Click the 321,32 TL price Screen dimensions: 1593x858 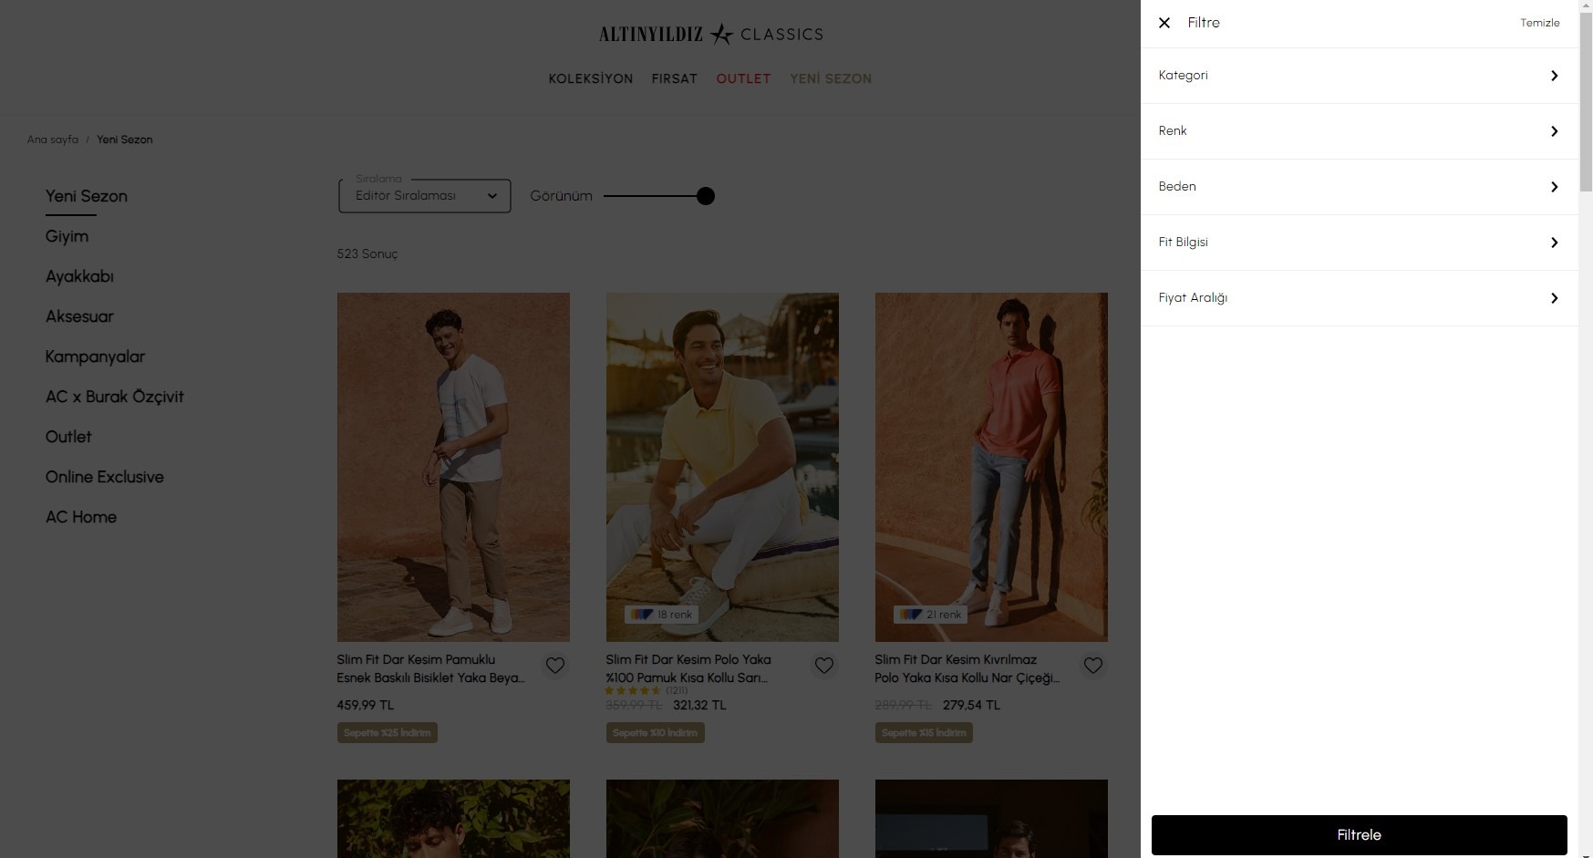coord(699,706)
